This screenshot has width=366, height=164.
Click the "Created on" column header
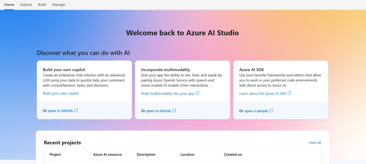233,154
